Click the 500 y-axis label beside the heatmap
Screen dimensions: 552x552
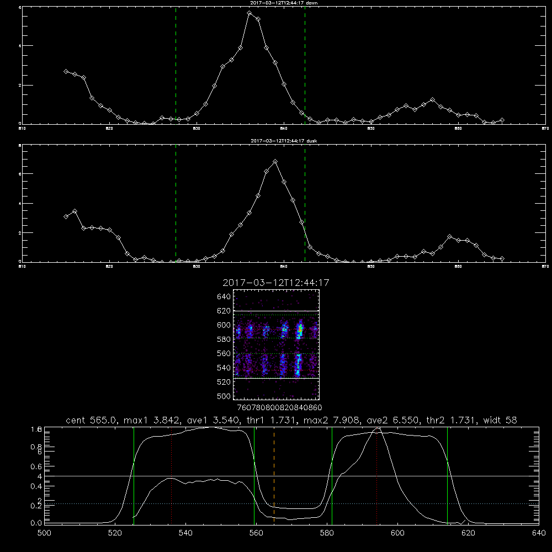point(224,396)
